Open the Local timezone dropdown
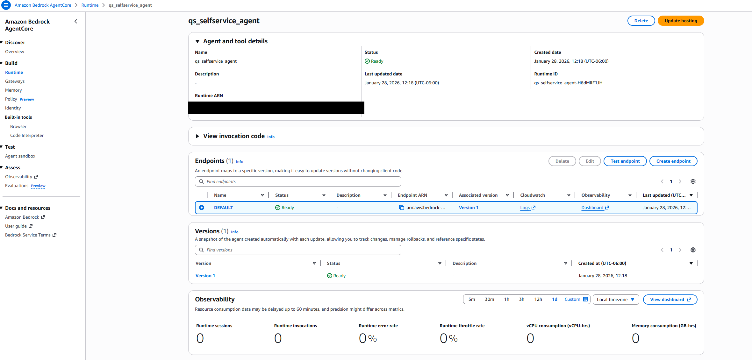This screenshot has width=752, height=360. click(616, 300)
